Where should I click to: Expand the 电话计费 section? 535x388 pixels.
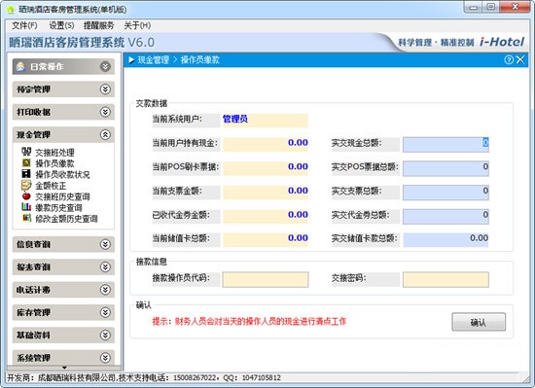click(x=105, y=290)
